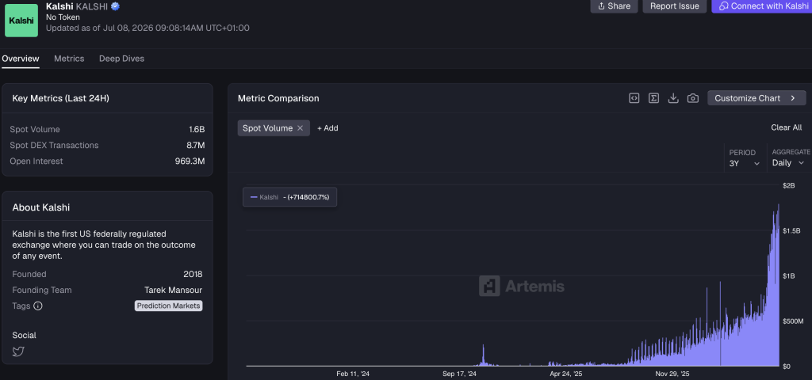
Task: Click the Kalshi green logo
Action: click(21, 21)
